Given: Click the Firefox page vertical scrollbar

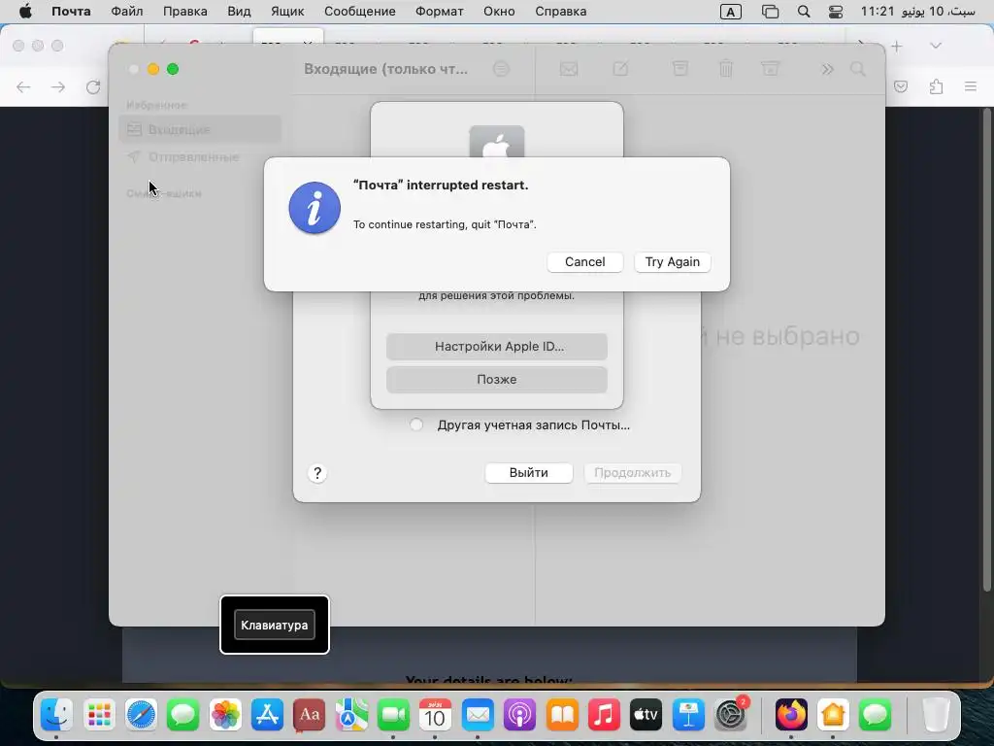Looking at the screenshot, I should tap(986, 352).
